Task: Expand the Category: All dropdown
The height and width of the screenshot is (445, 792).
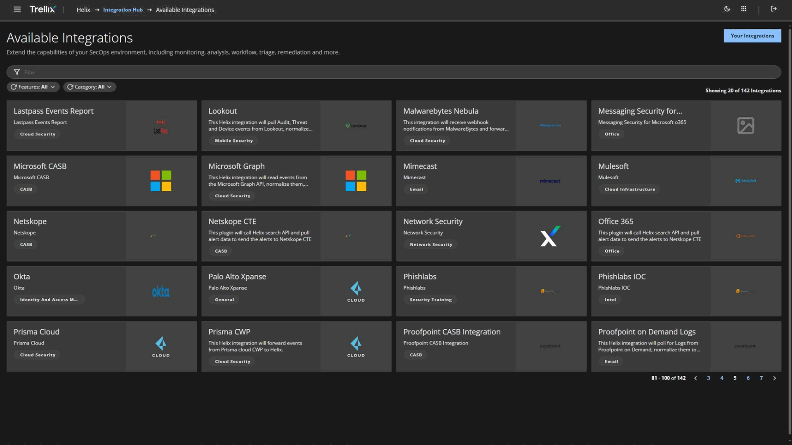Action: (x=90, y=87)
